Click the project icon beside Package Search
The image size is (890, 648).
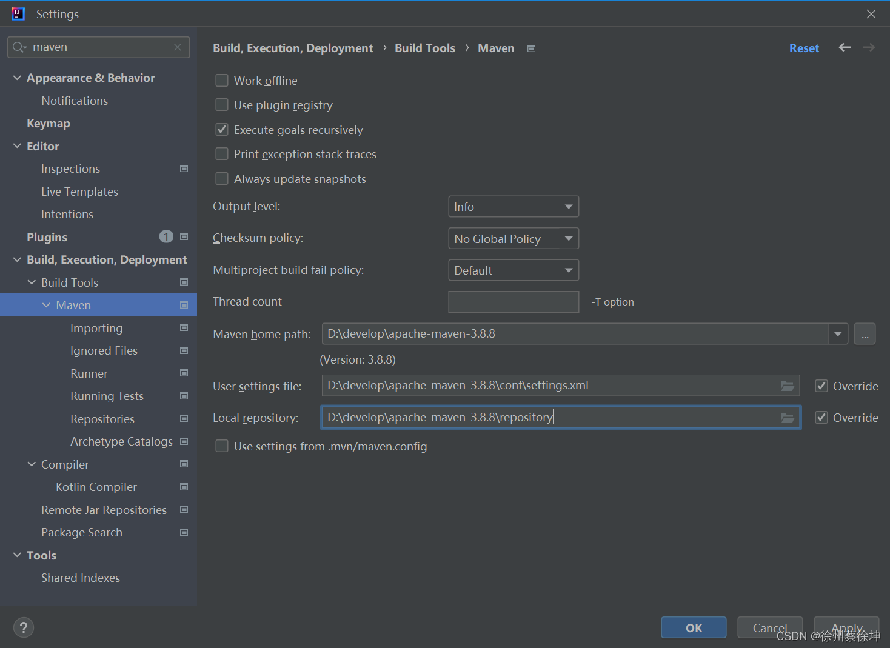point(184,532)
